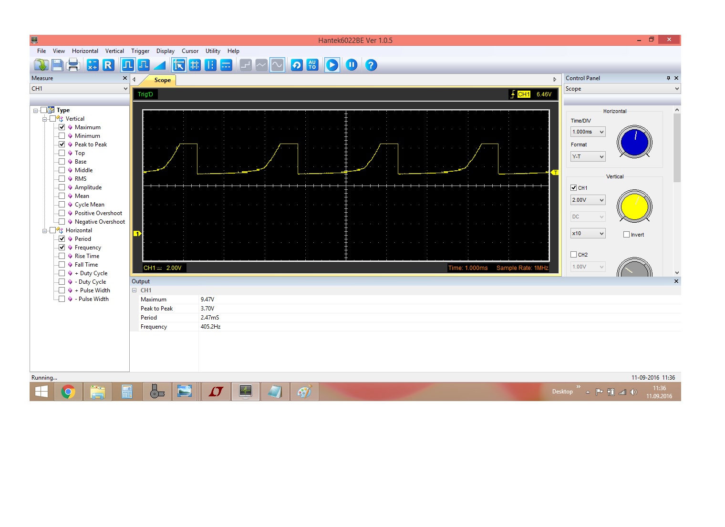The image size is (725, 527).
Task: Click the Pause acquisition toolbar button
Action: click(x=352, y=65)
